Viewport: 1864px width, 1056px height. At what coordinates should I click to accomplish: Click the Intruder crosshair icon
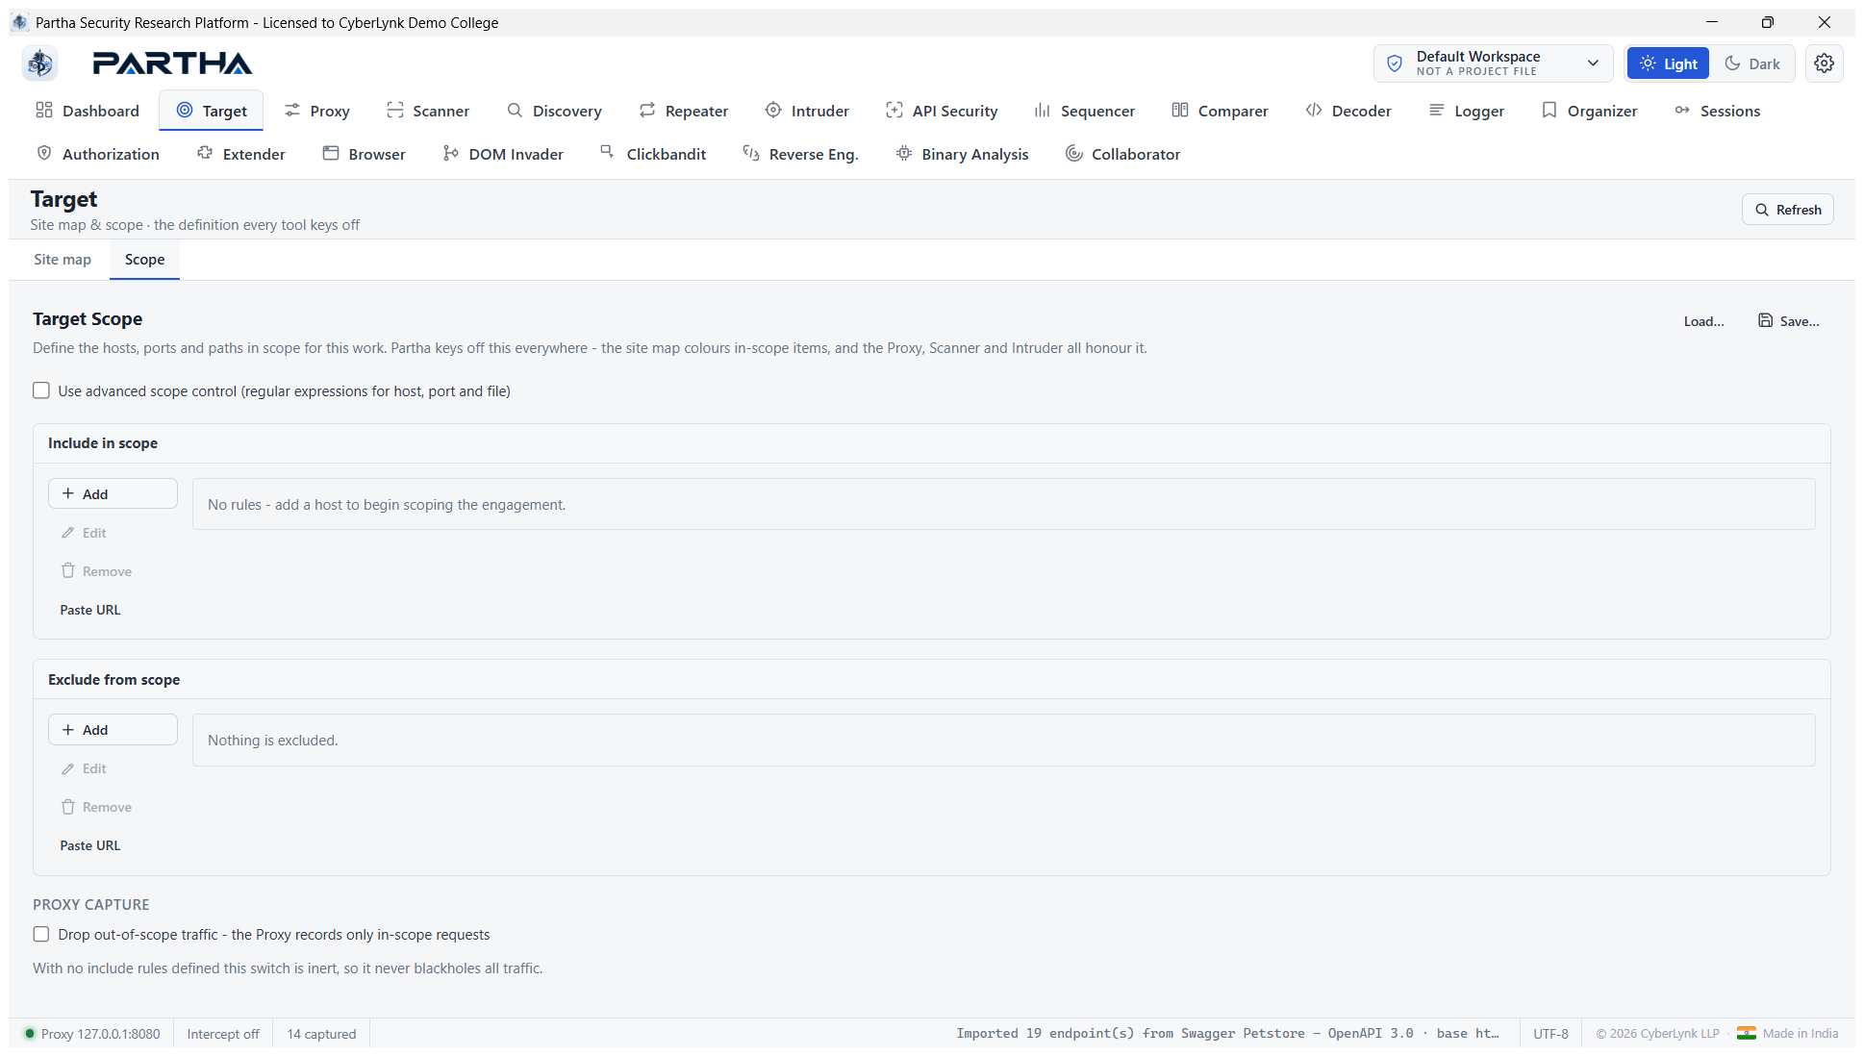tap(773, 110)
